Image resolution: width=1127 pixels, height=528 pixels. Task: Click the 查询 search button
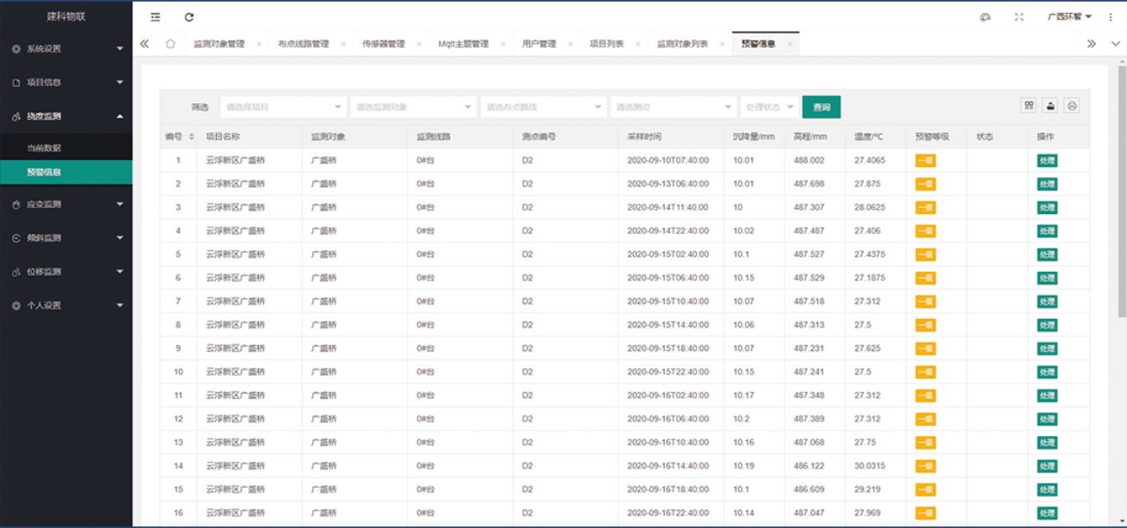click(822, 107)
